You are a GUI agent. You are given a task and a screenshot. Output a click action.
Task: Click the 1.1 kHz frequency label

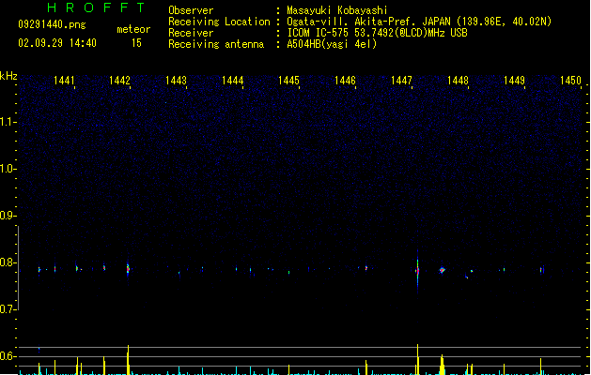(8, 122)
